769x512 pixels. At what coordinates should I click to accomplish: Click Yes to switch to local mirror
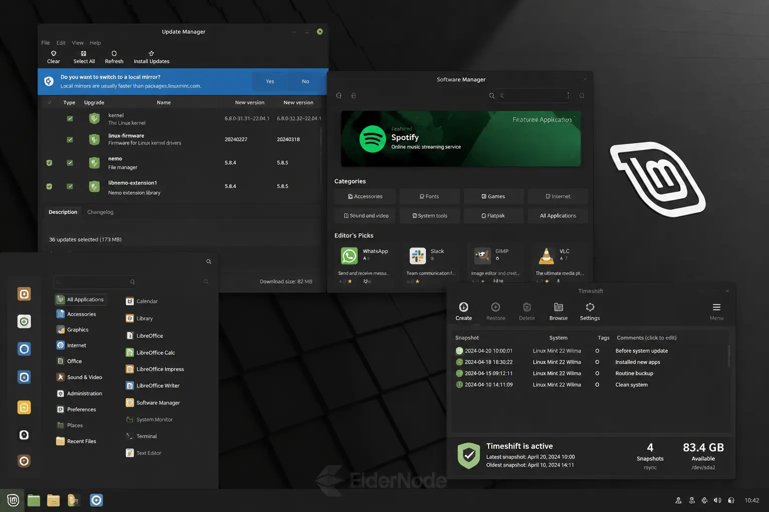270,81
